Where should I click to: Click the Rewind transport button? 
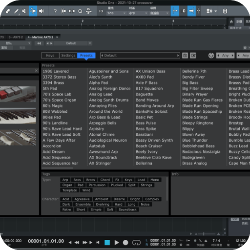(x=77, y=243)
